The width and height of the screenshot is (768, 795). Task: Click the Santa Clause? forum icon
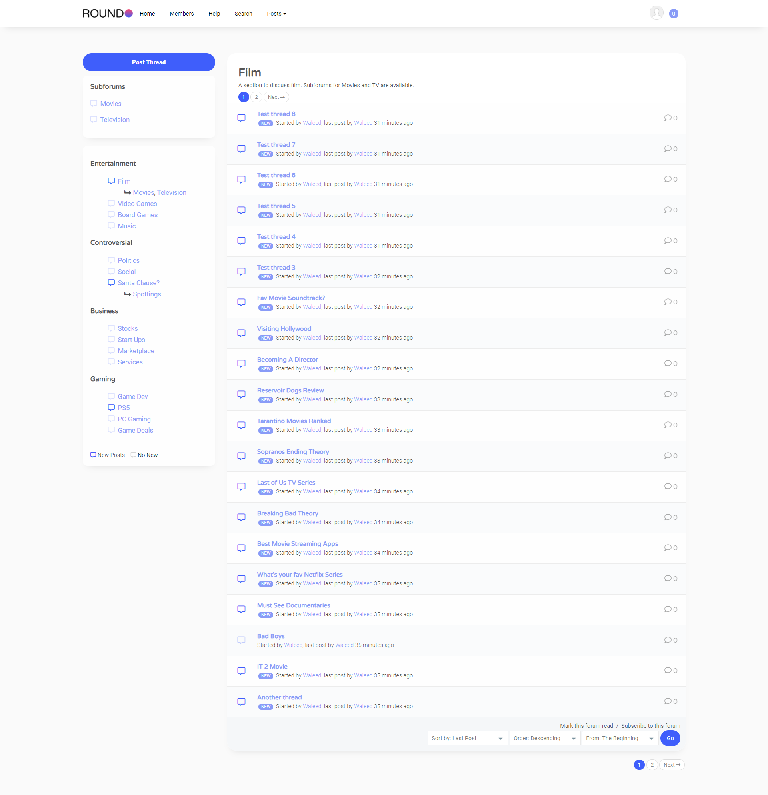[x=111, y=283]
